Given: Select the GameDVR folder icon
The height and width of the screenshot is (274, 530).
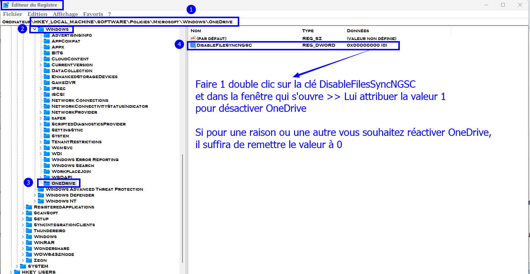Looking at the screenshot, I should pyautogui.click(x=47, y=83).
